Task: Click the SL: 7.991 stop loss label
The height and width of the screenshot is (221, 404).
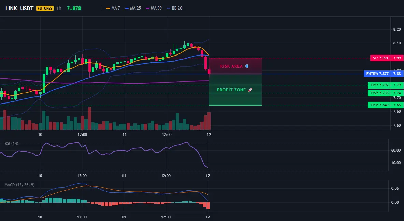Action: point(380,58)
